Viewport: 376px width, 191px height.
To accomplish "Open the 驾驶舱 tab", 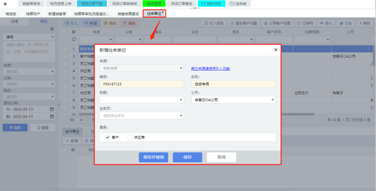I will tap(11, 14).
